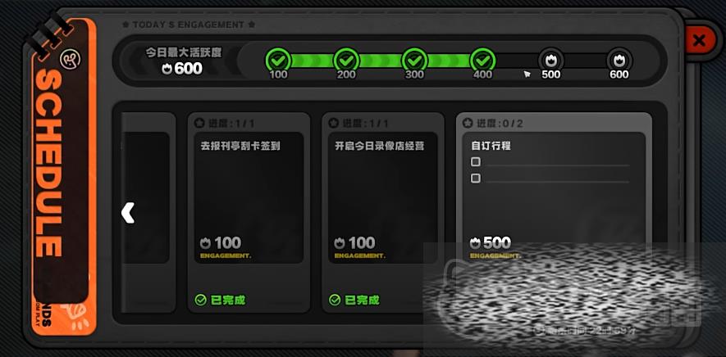
Task: Open the newsstand scratch card sign-in task card
Action: click(x=249, y=213)
